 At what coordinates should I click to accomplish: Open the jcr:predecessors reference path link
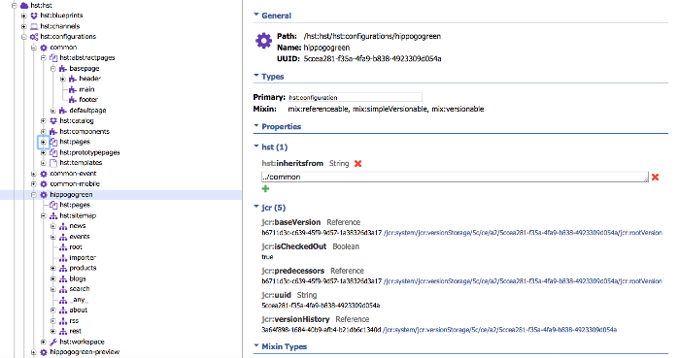523,281
